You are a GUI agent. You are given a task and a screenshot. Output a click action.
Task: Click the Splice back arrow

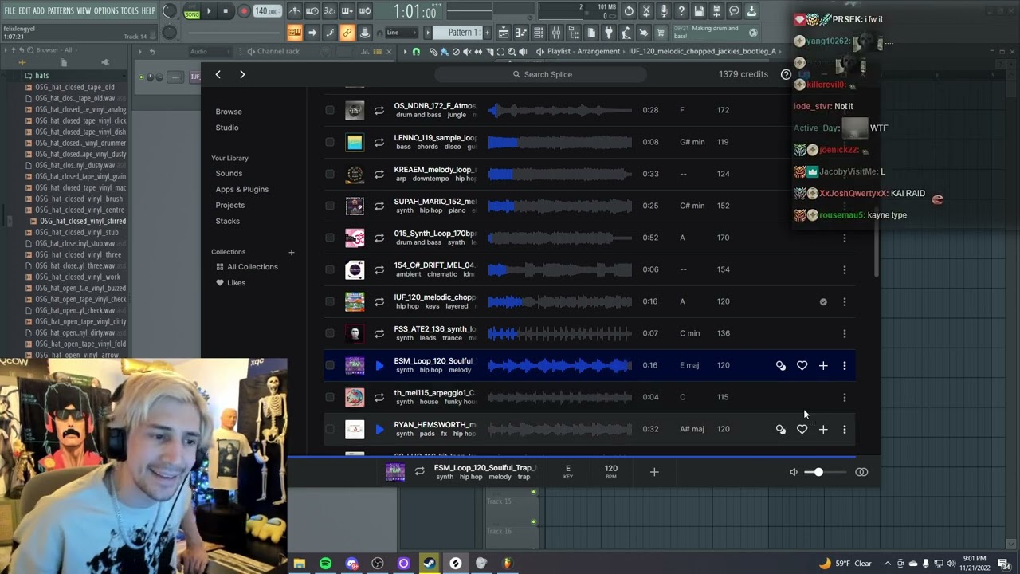[x=218, y=74]
